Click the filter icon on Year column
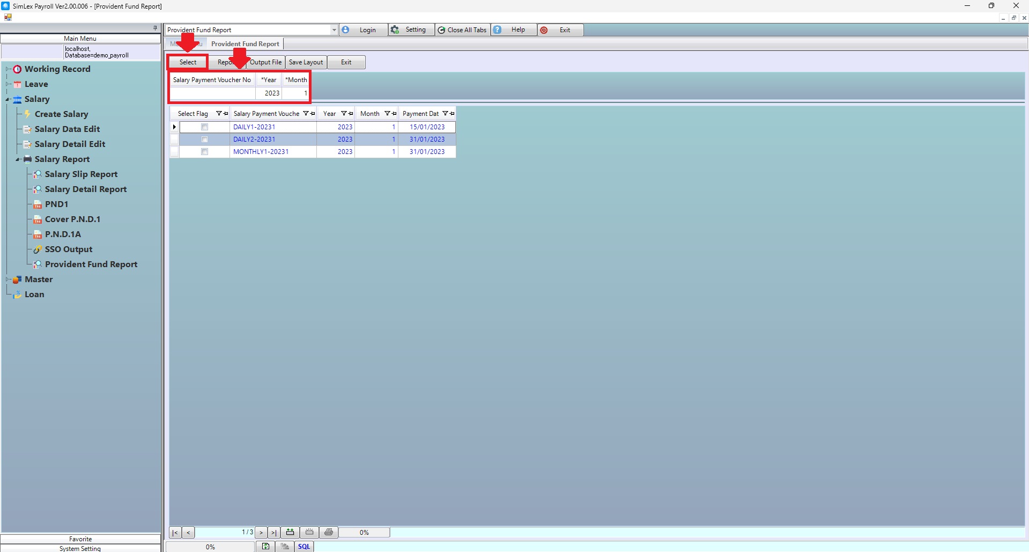The height and width of the screenshot is (552, 1029). pos(344,114)
